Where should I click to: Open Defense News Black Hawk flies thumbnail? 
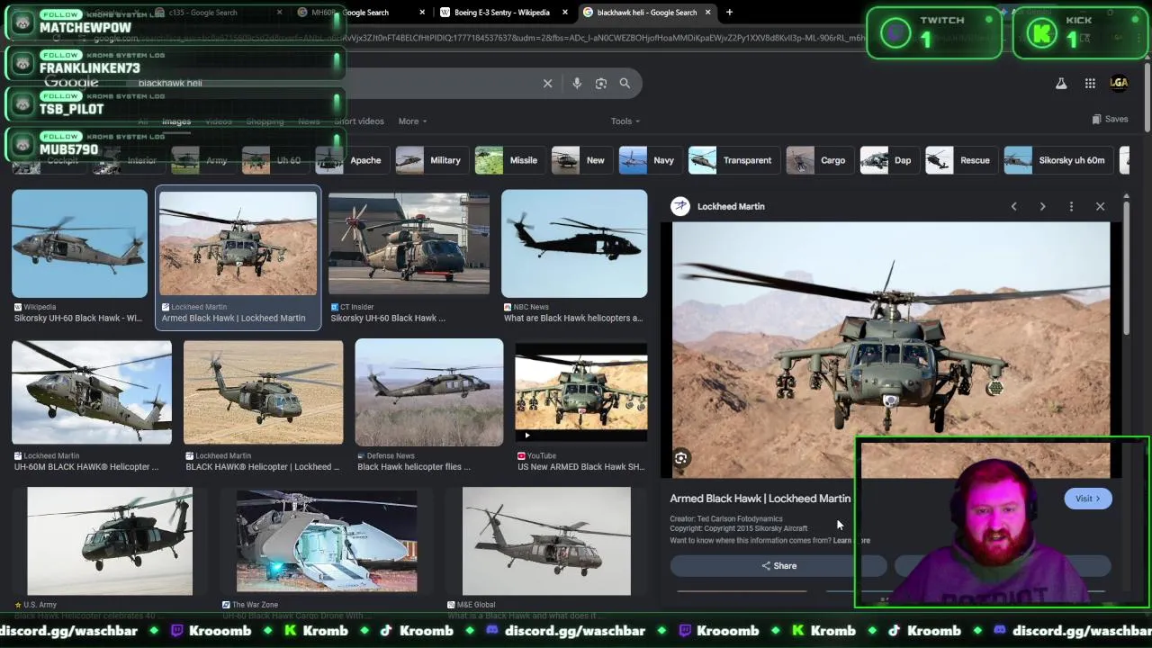point(429,391)
